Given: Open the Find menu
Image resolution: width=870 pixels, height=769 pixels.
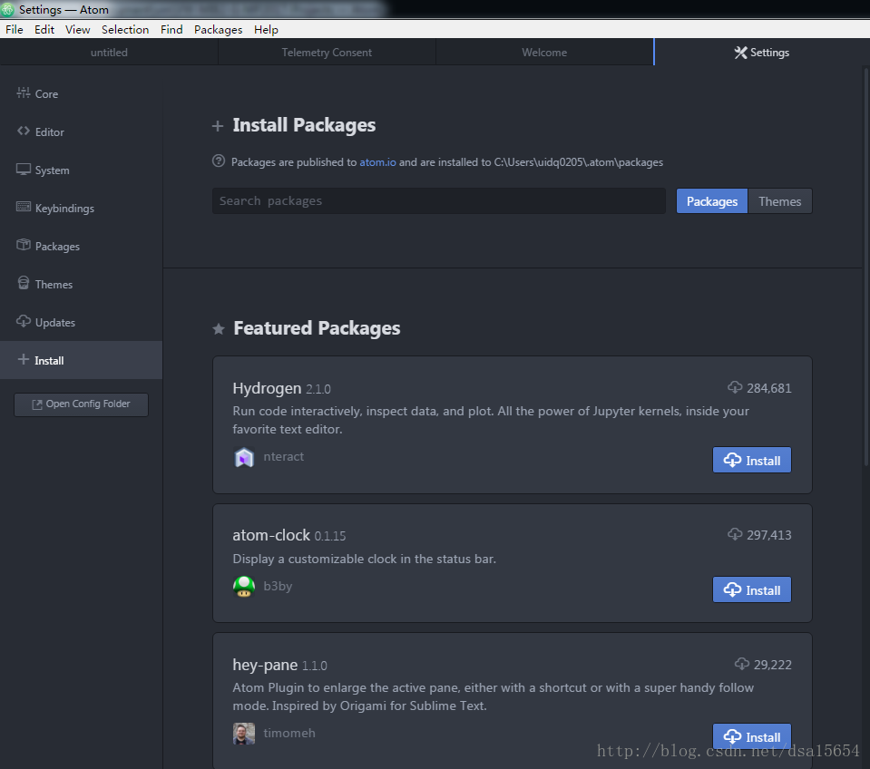Looking at the screenshot, I should [171, 29].
